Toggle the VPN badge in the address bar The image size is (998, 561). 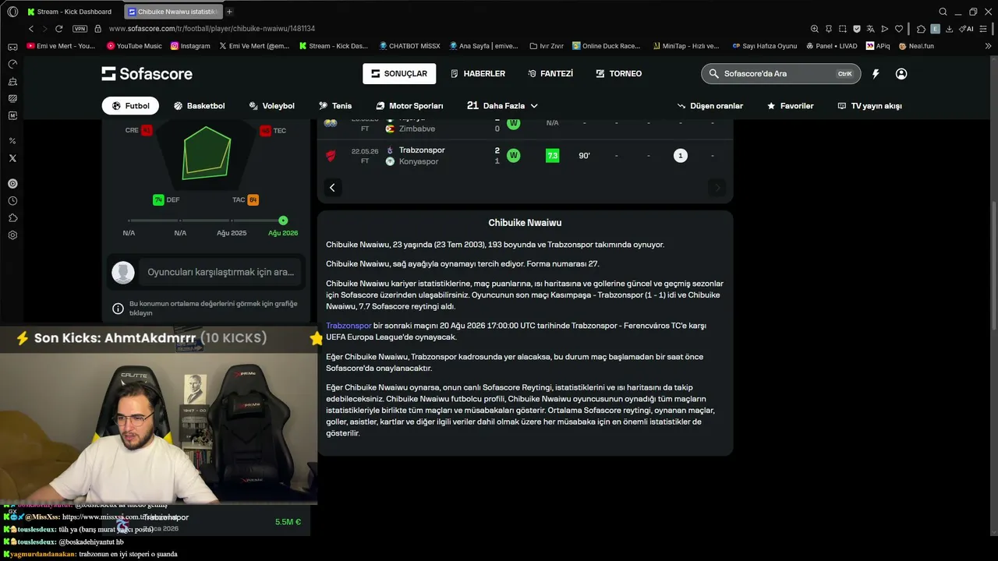[x=80, y=29]
